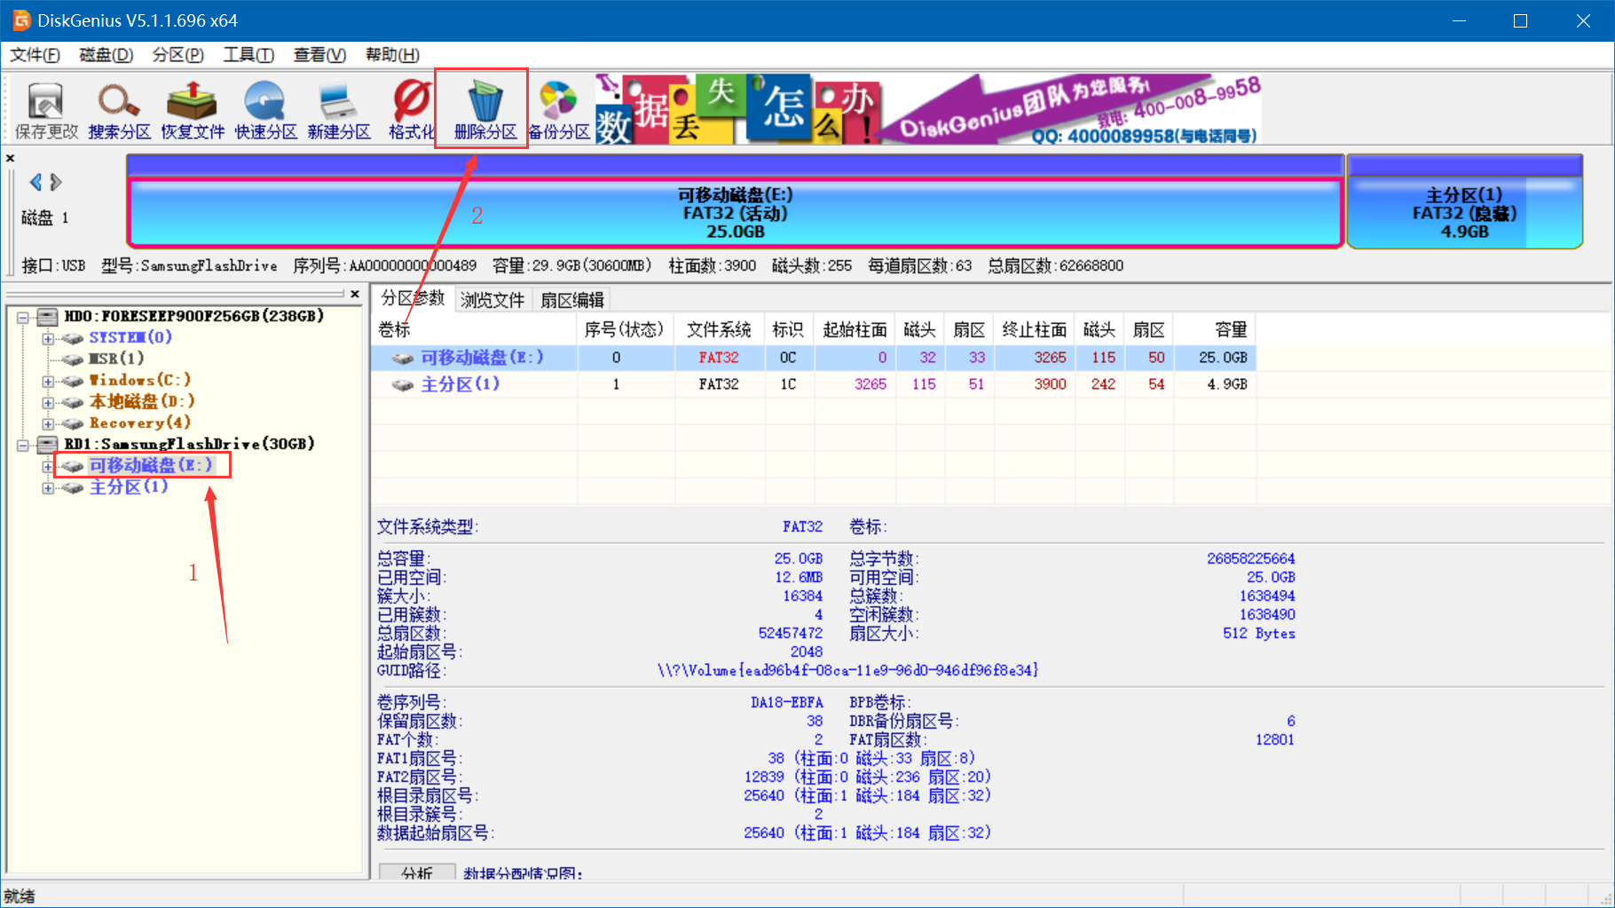This screenshot has width=1615, height=908.
Task: Expand the 本地磁盘(D:) tree node
Action: coord(48,402)
